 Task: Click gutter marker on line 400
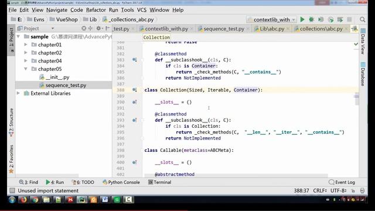click(135, 162)
